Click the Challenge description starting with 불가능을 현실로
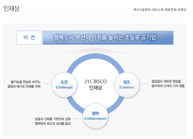This screenshot has height=139, width=193. coord(24,84)
